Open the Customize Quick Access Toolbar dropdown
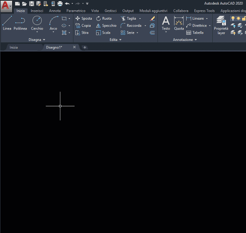This screenshot has height=233, width=246. pos(87,3)
